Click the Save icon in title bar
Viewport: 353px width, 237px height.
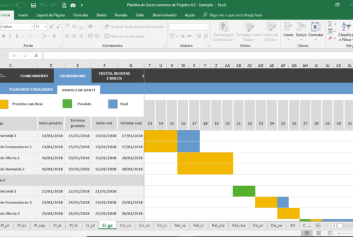pyautogui.click(x=34, y=5)
